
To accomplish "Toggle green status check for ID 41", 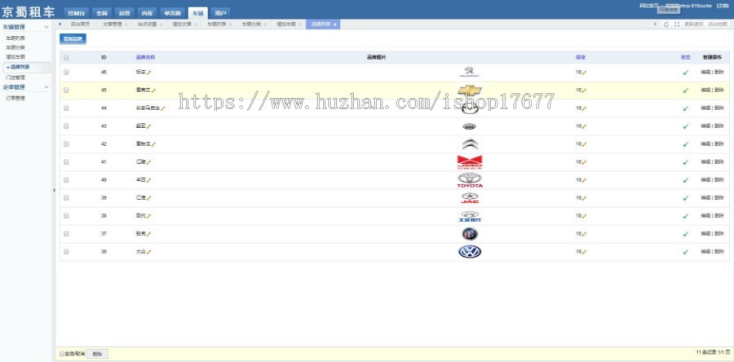I will (685, 162).
